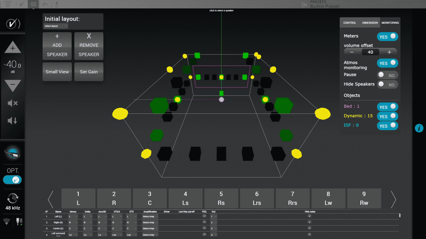
Task: Switch to the CONTROL tab
Action: (349, 23)
